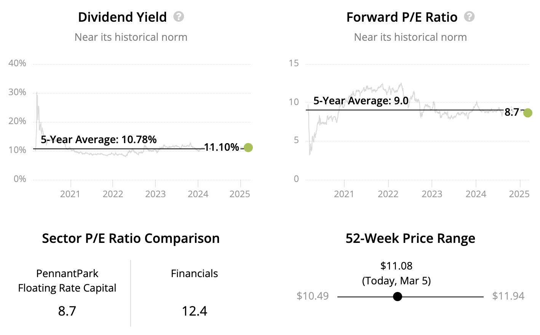This screenshot has width=540, height=335.
Task: Click the green Dividend Yield current-value dot
Action: click(x=248, y=148)
